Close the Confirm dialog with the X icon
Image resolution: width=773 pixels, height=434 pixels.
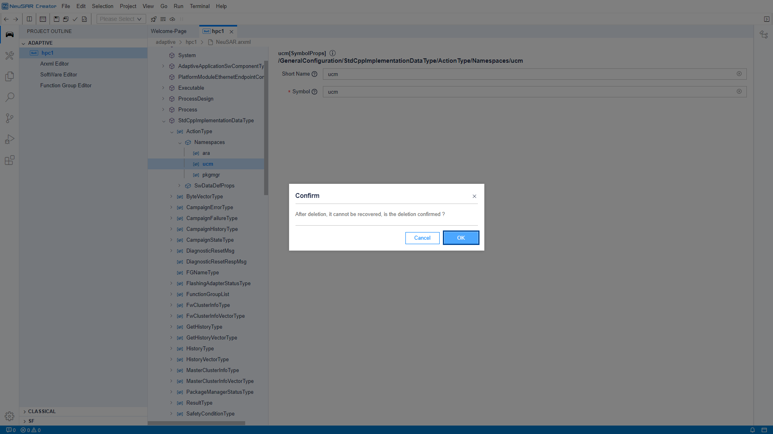(474, 196)
